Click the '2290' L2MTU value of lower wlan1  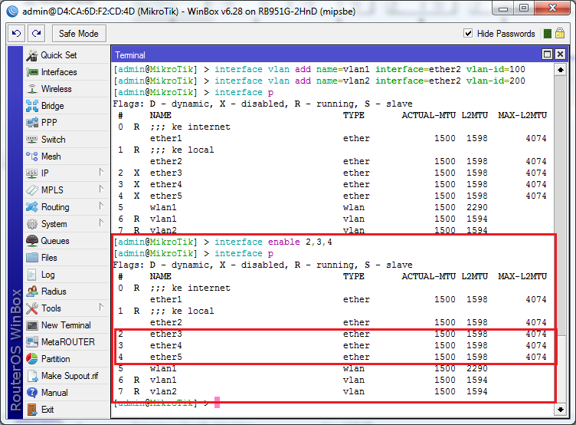(x=477, y=368)
